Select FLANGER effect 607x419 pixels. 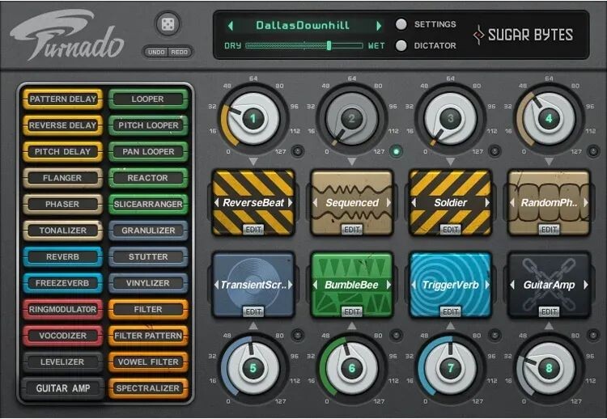tap(62, 178)
